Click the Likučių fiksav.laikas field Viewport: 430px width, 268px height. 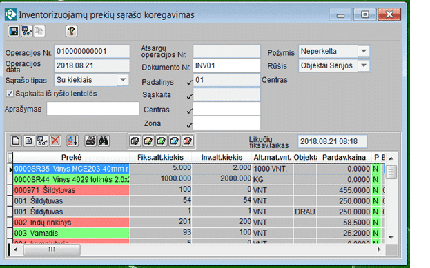(x=332, y=141)
